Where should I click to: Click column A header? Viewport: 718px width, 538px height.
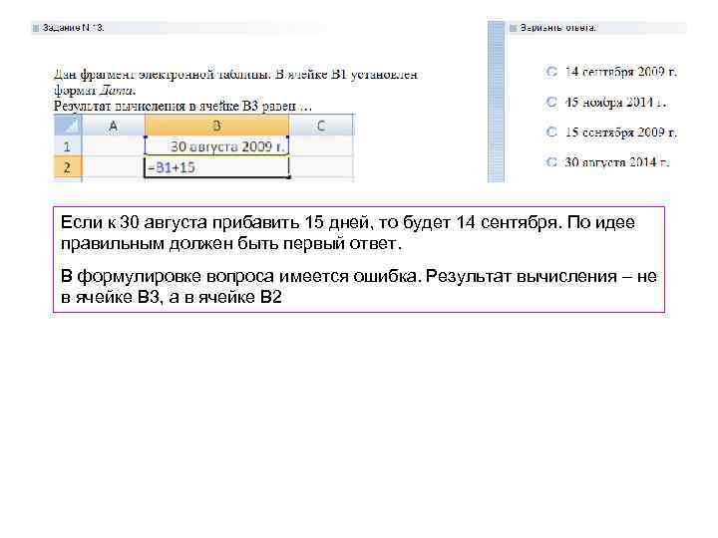click(113, 126)
